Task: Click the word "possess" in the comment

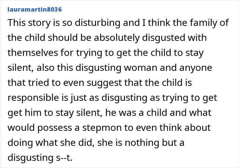Action: (x=55, y=127)
